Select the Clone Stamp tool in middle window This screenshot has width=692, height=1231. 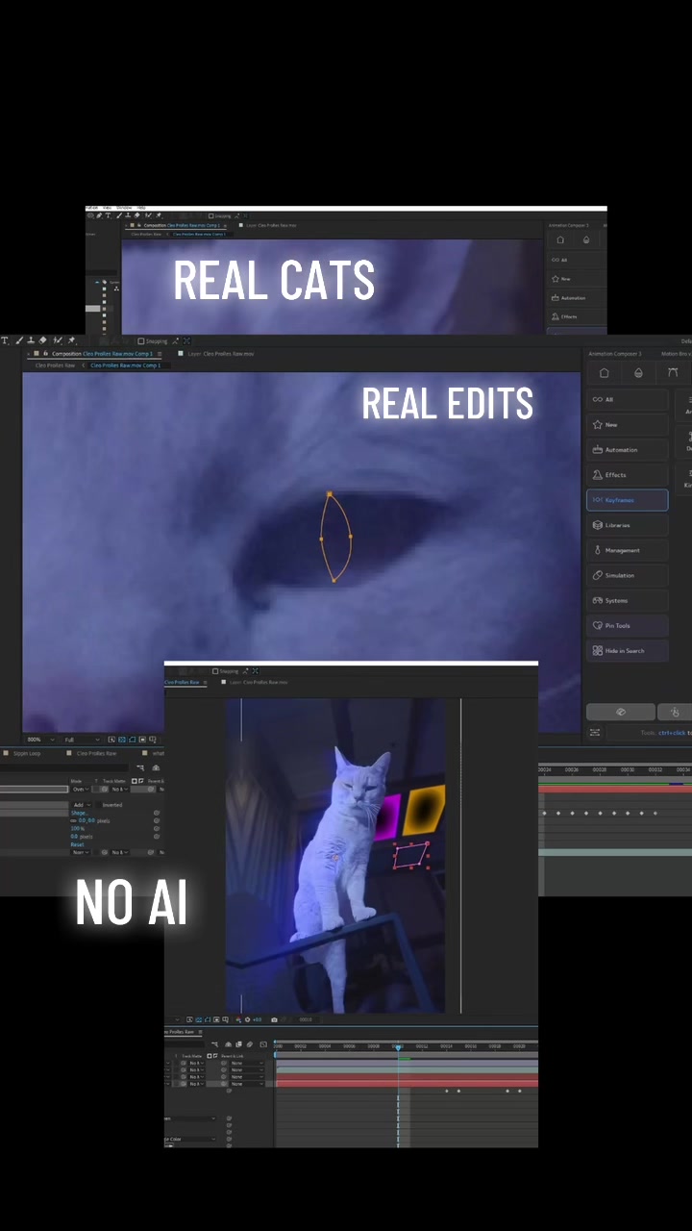[31, 340]
